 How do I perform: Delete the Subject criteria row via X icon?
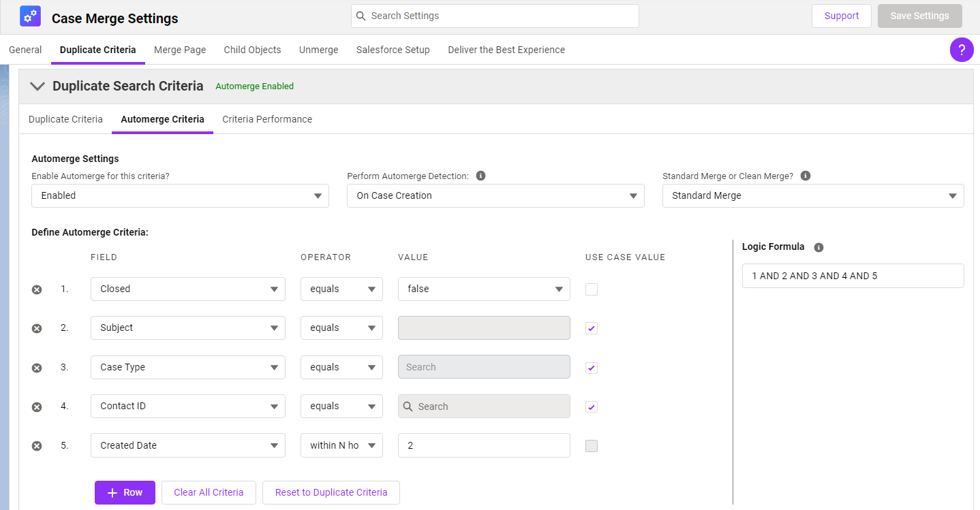pos(37,328)
